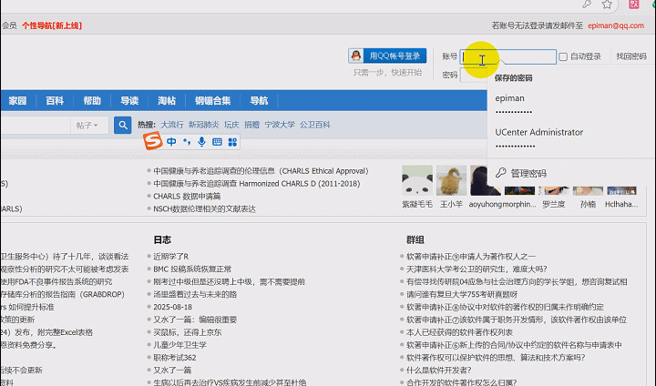Click the browser bookmark star icon
The width and height of the screenshot is (656, 386).
pyautogui.click(x=607, y=5)
